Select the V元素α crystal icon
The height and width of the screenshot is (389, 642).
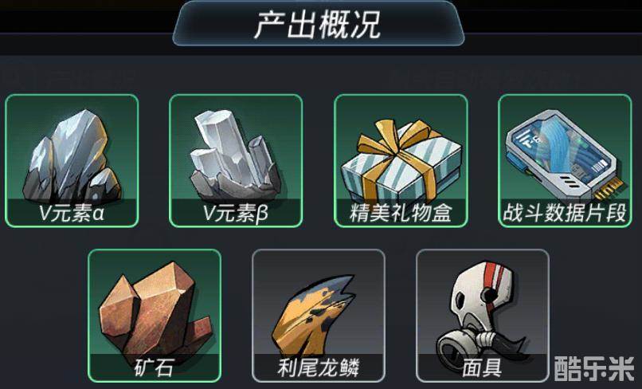point(72,155)
